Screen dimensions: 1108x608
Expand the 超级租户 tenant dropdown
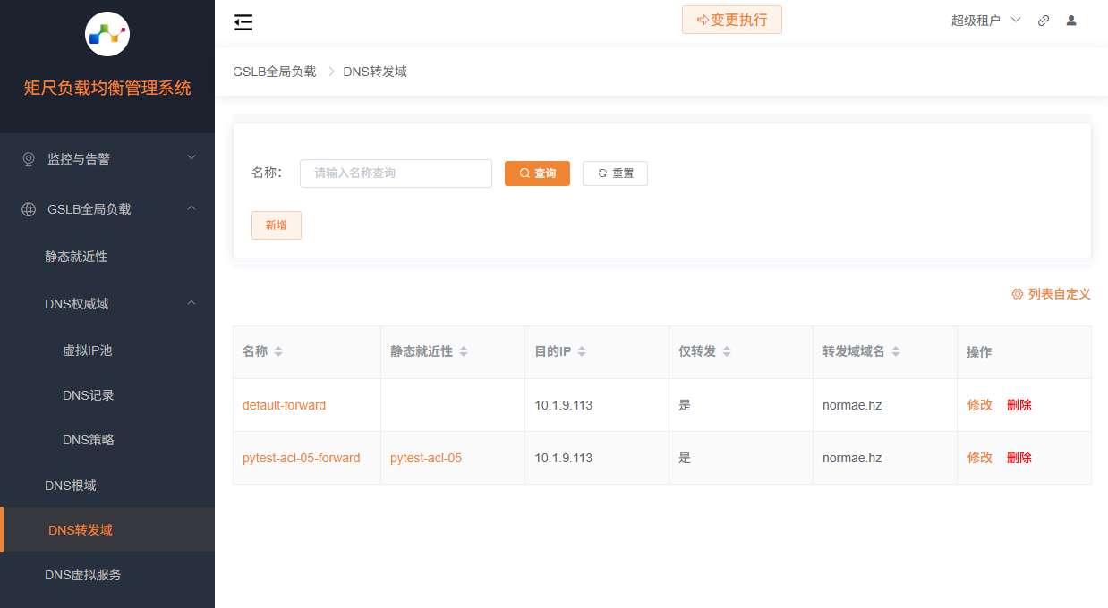tap(985, 21)
